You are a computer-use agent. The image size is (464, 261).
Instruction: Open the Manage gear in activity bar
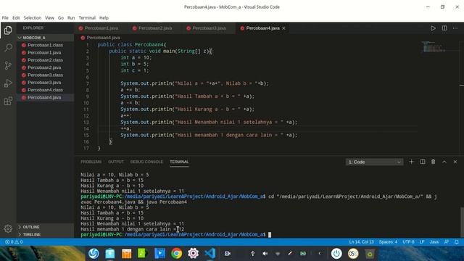point(8,228)
